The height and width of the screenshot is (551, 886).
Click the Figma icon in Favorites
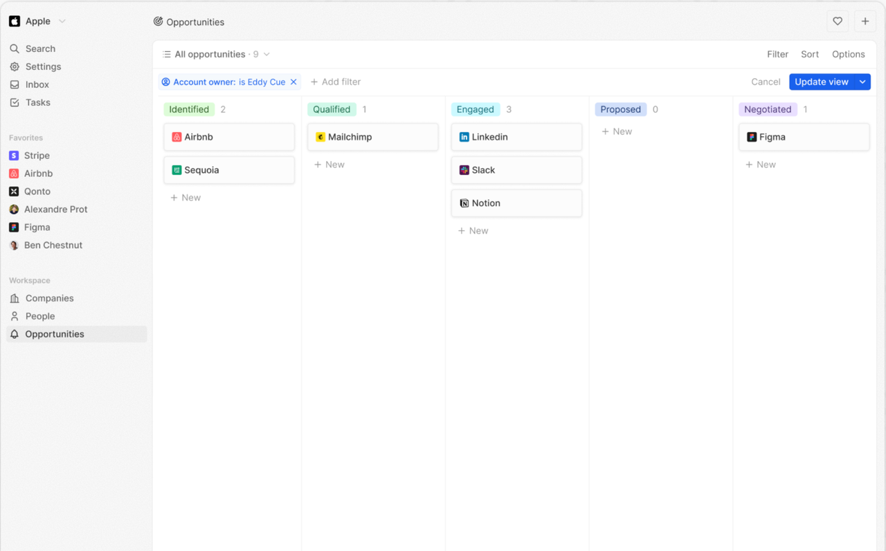(x=14, y=227)
